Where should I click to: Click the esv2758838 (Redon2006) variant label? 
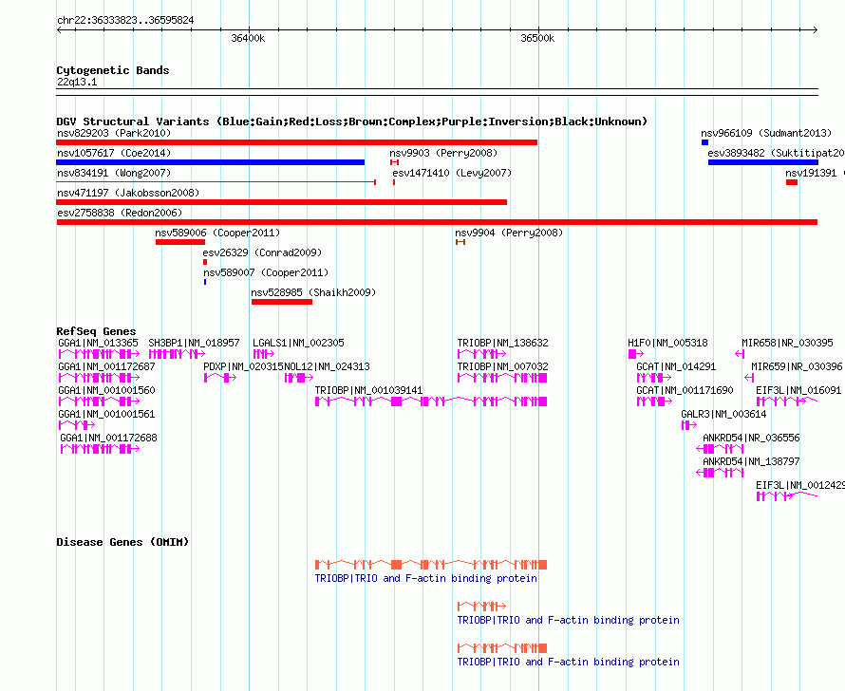tap(120, 213)
